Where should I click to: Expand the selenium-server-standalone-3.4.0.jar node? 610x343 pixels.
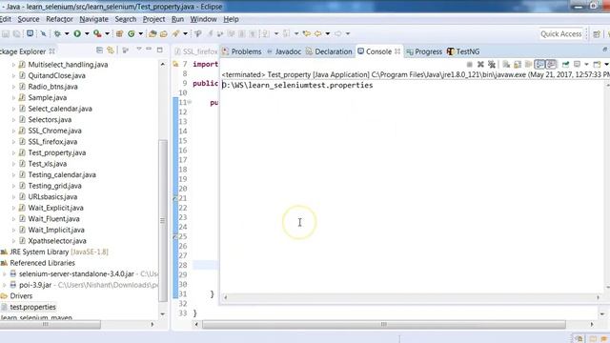tap(4, 274)
